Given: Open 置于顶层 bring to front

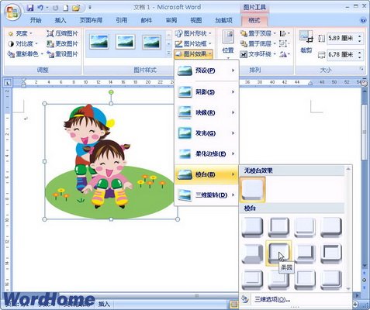Looking at the screenshot, I should pos(258,33).
